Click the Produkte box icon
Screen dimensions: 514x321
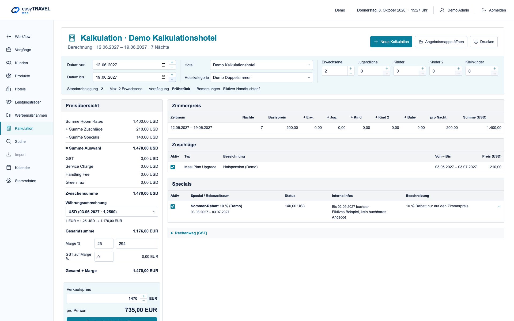tap(9, 76)
